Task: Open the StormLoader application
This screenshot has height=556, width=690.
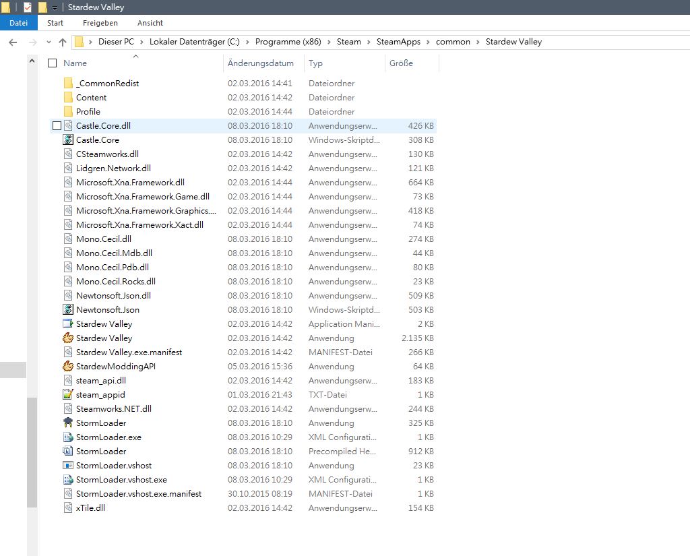Action: [x=102, y=423]
